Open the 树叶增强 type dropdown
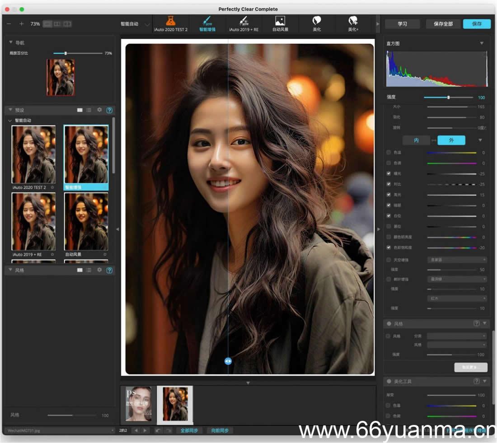The width and height of the screenshot is (497, 443). point(457,279)
